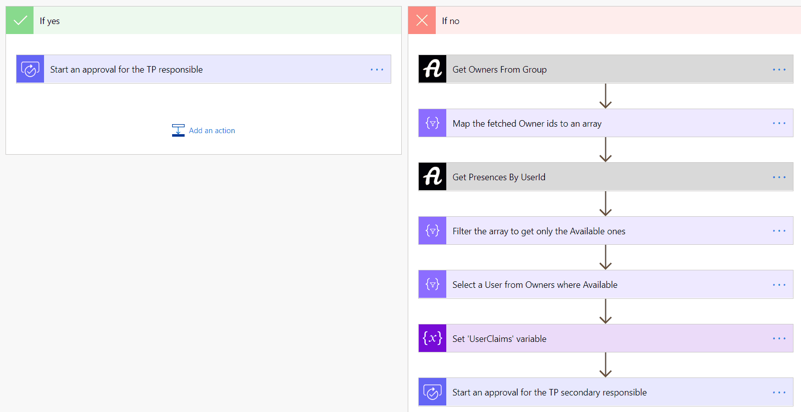Screen dimensions: 801x412
Task: Open ellipsis menu of Set 'UserClaims' variable
Action: pos(779,338)
